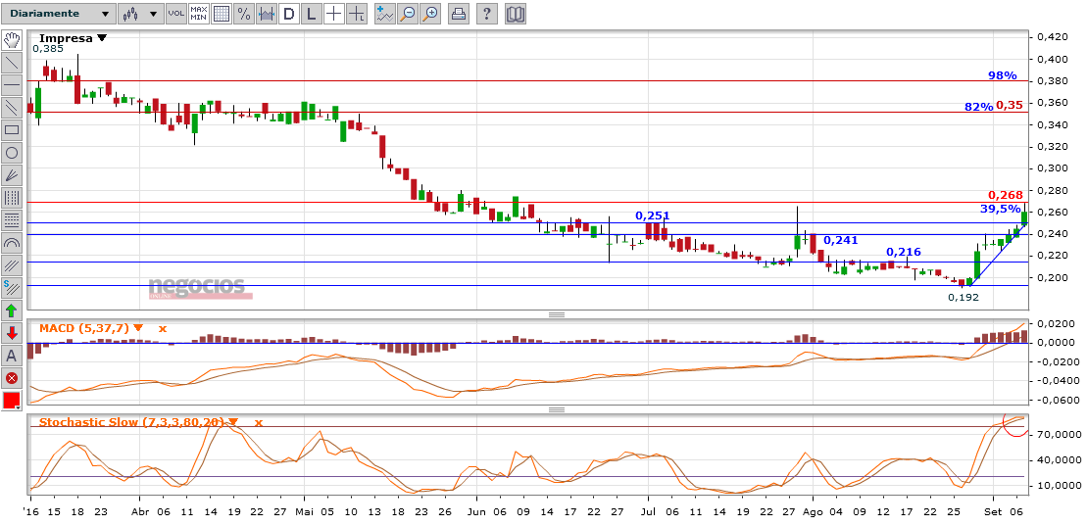Open the red drawing color swatch
The height and width of the screenshot is (526, 1087).
pyautogui.click(x=12, y=401)
